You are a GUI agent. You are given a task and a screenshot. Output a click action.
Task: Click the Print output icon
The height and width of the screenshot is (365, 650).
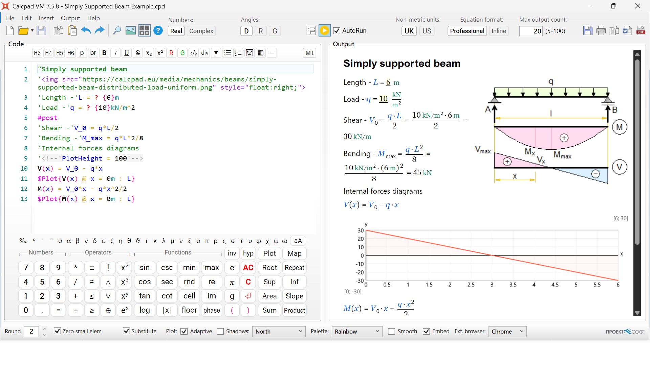pos(601,31)
